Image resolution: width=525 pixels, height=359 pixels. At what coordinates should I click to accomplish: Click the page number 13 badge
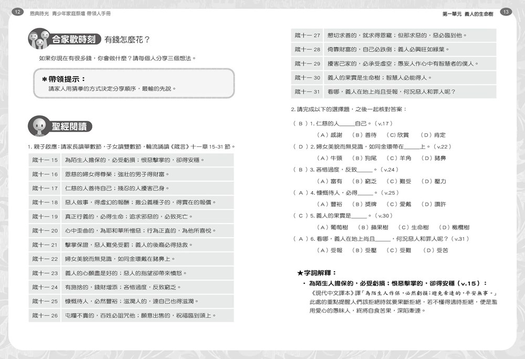tap(507, 12)
